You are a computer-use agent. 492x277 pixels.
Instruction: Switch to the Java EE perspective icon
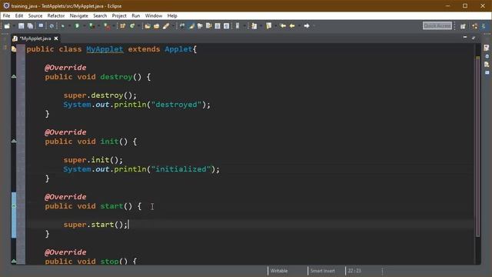475,26
